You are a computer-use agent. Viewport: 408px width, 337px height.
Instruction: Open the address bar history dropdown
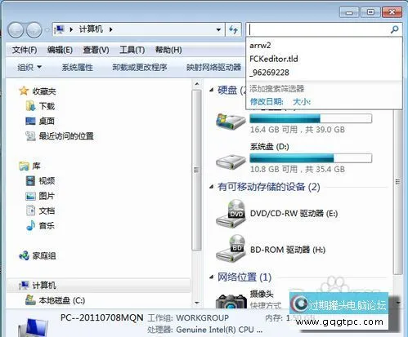[x=218, y=29]
